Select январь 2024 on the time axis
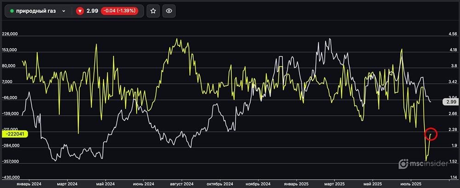 [x=29, y=182]
